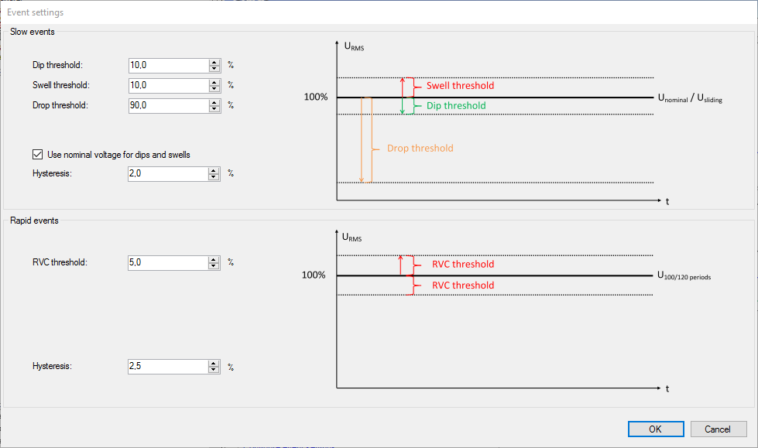Decrease the RVC threshold value
The width and height of the screenshot is (758, 448).
(x=214, y=266)
